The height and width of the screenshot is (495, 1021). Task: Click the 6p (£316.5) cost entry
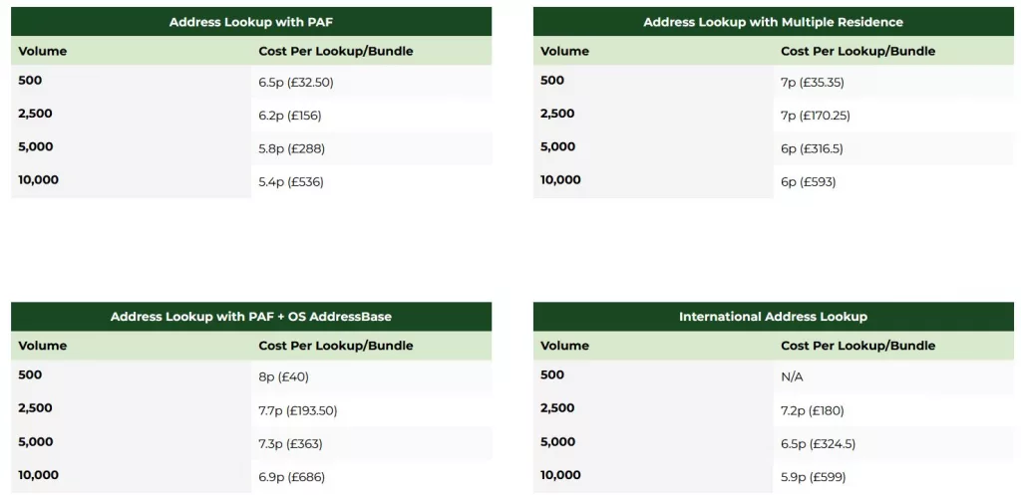click(812, 149)
